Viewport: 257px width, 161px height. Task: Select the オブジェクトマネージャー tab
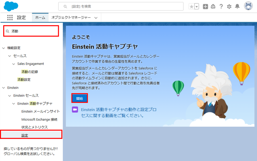(x=71, y=17)
